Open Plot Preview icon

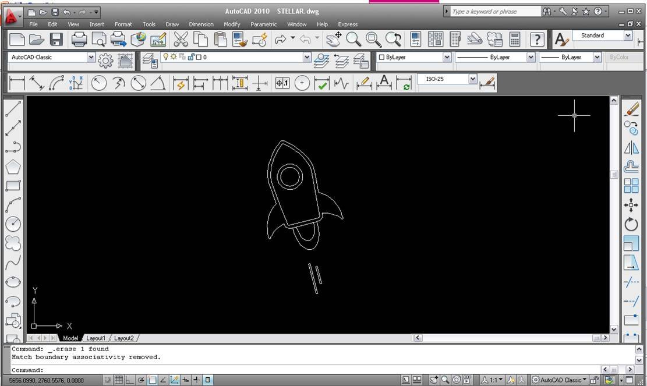click(99, 40)
